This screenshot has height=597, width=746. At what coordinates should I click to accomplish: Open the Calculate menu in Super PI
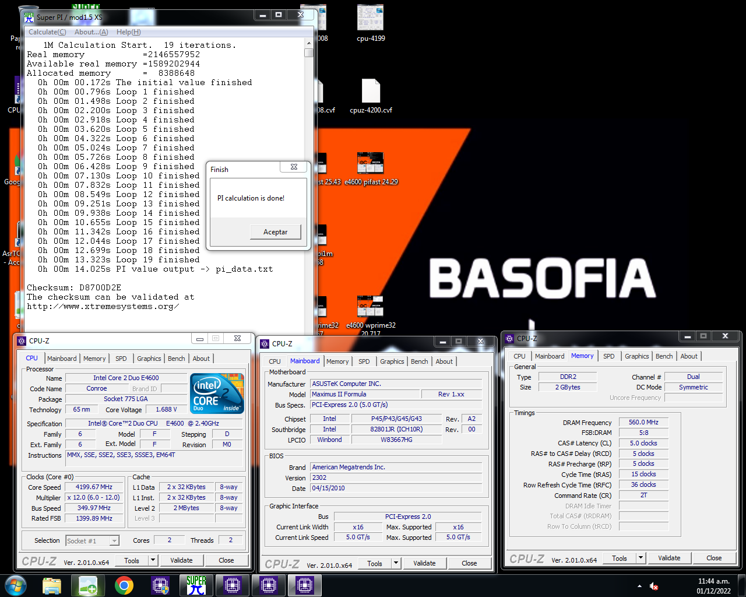point(47,32)
